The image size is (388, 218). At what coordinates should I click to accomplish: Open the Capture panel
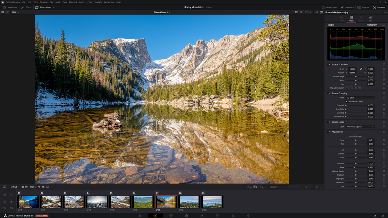(363, 7)
